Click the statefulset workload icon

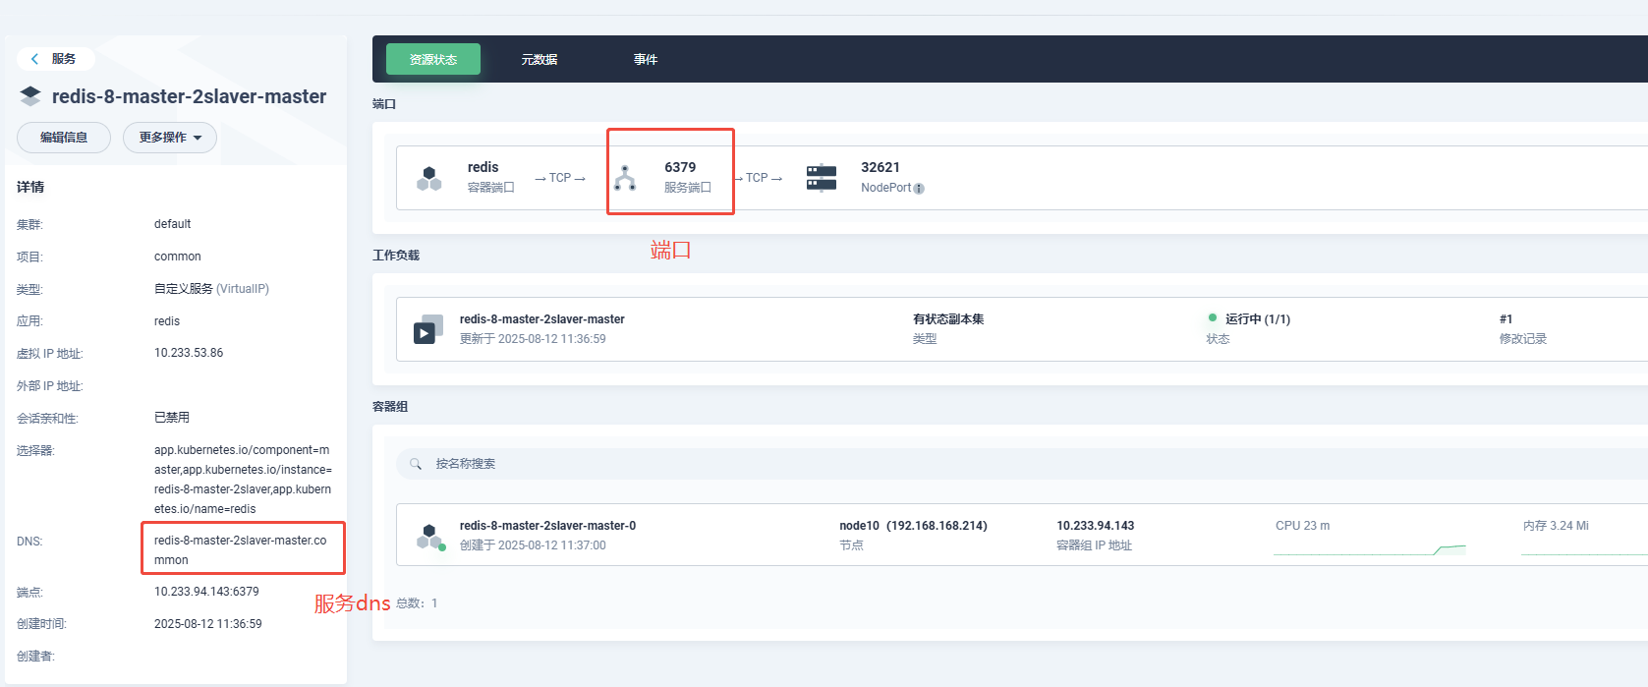(426, 330)
